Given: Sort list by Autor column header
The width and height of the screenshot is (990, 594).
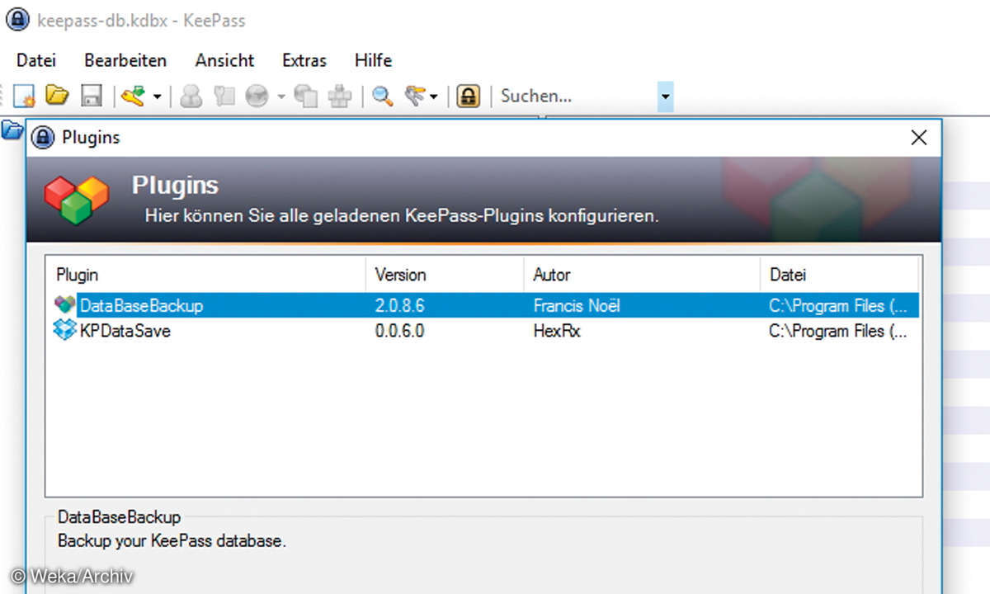Looking at the screenshot, I should 642,275.
